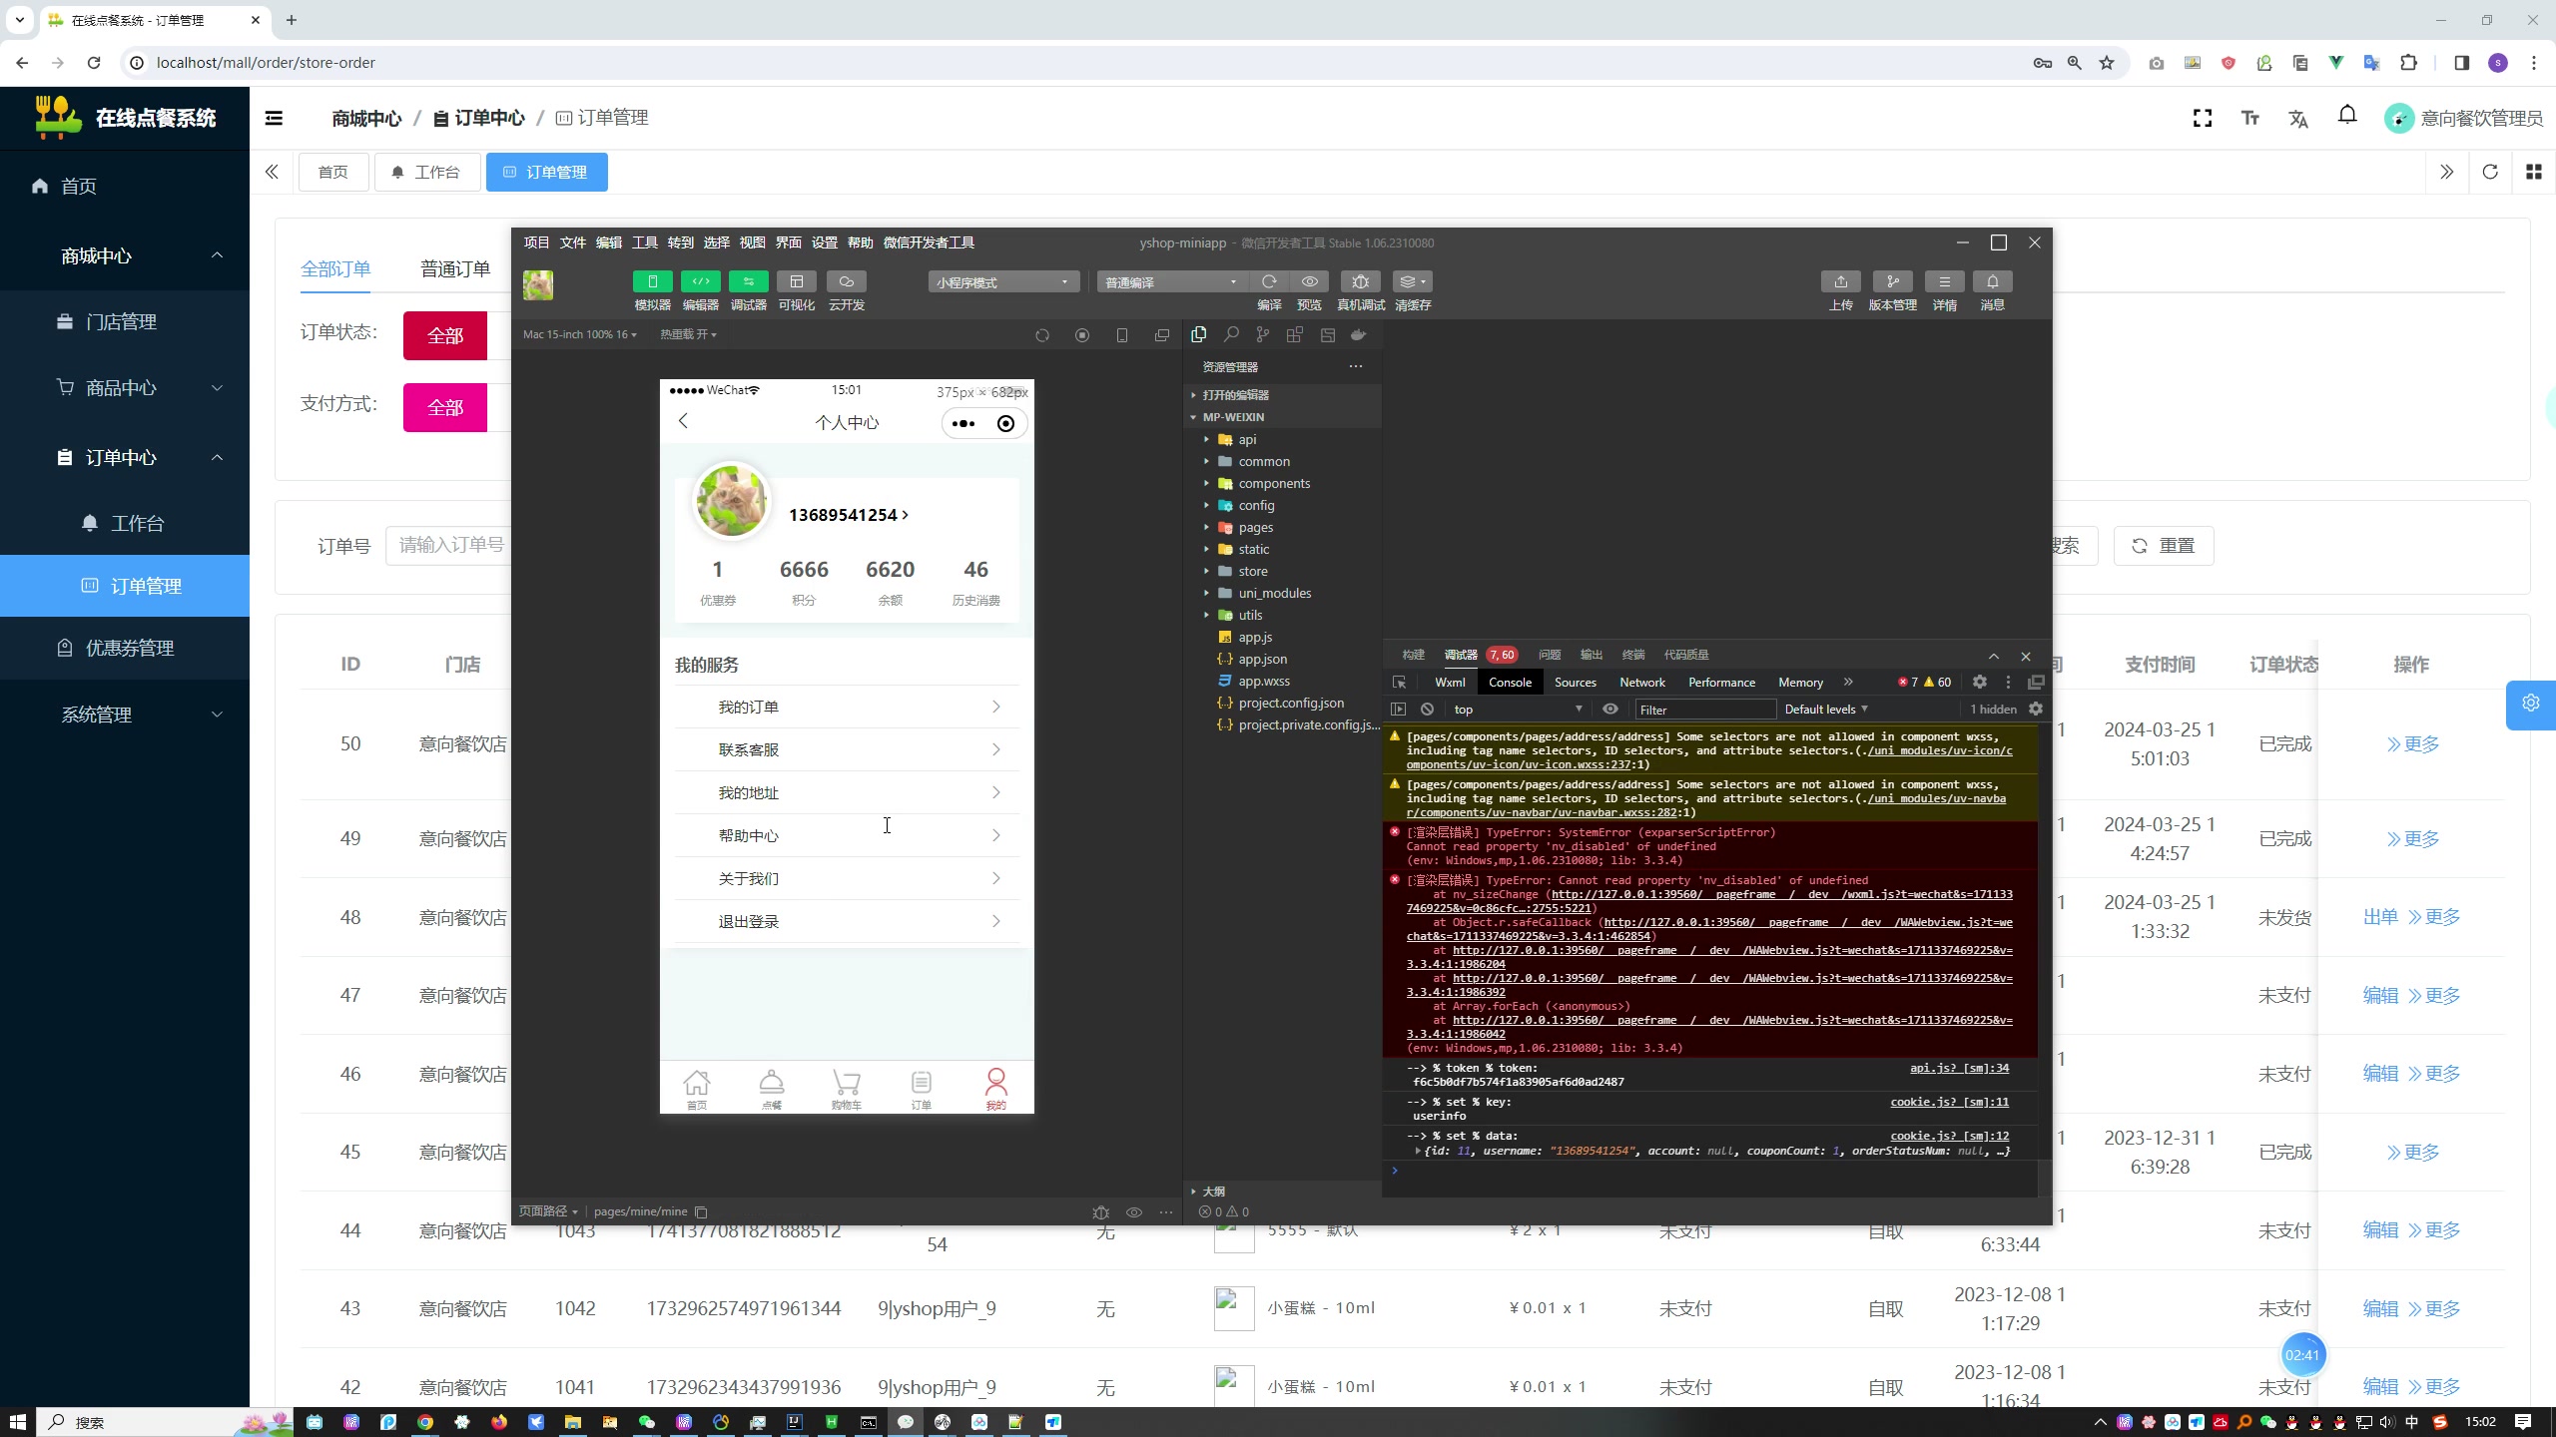Click the simulator record icon

tap(1082, 335)
